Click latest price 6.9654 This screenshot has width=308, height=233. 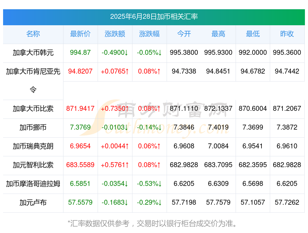[x=80, y=146]
